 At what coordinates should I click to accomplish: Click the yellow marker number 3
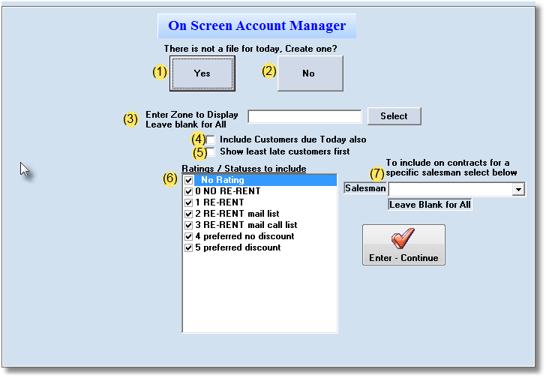click(x=130, y=119)
